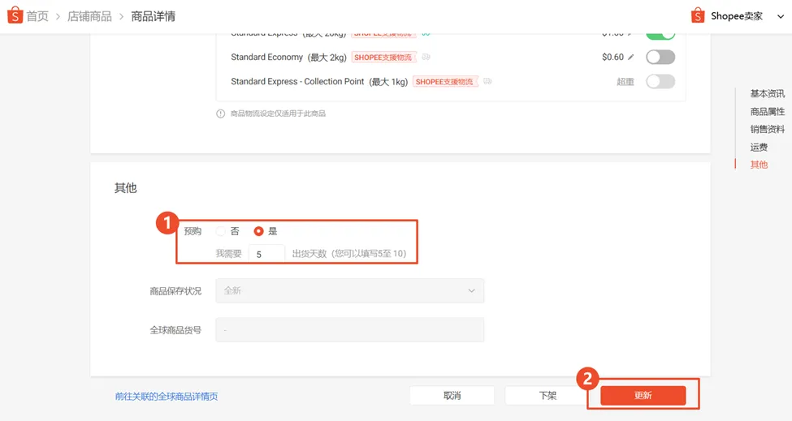Jump to 商品属性 section

[768, 111]
